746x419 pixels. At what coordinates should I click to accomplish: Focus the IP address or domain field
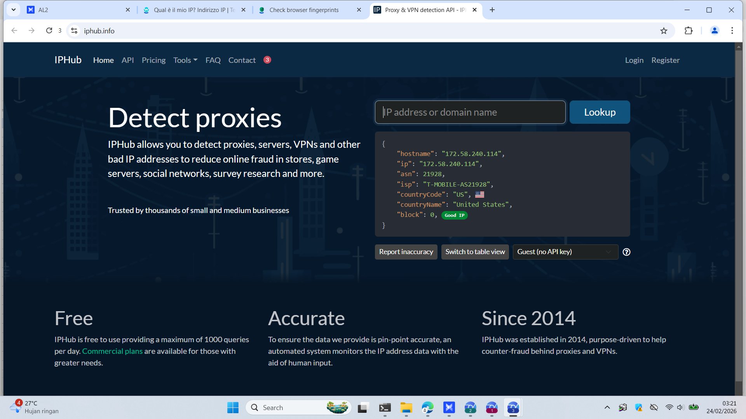point(470,112)
